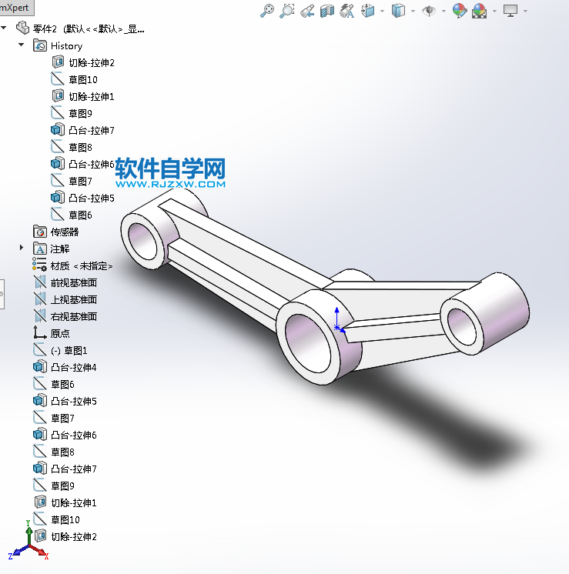569x574 pixels.
Task: Click the Display Style cube icon
Action: click(x=398, y=11)
